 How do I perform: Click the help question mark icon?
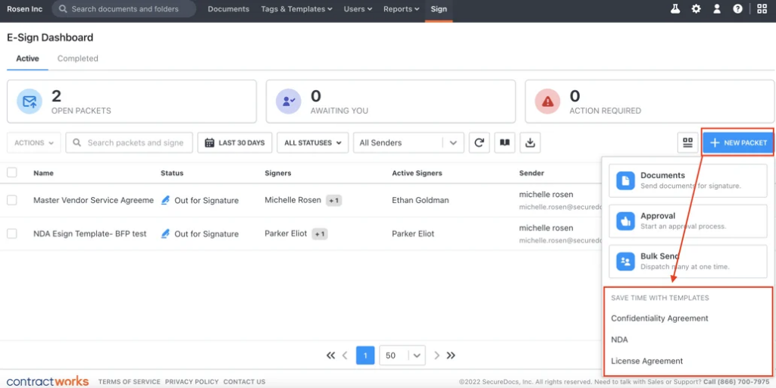pyautogui.click(x=737, y=9)
